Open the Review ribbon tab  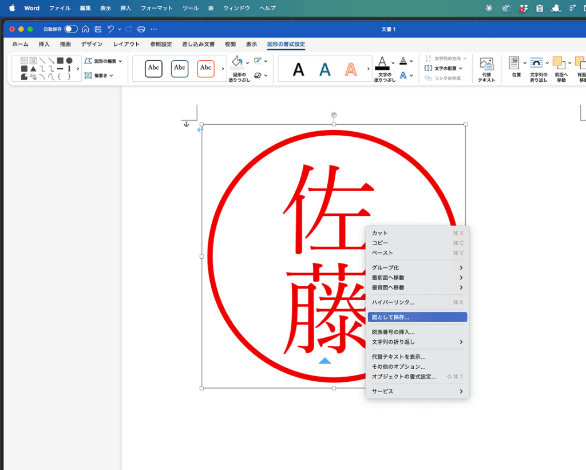pyautogui.click(x=230, y=44)
